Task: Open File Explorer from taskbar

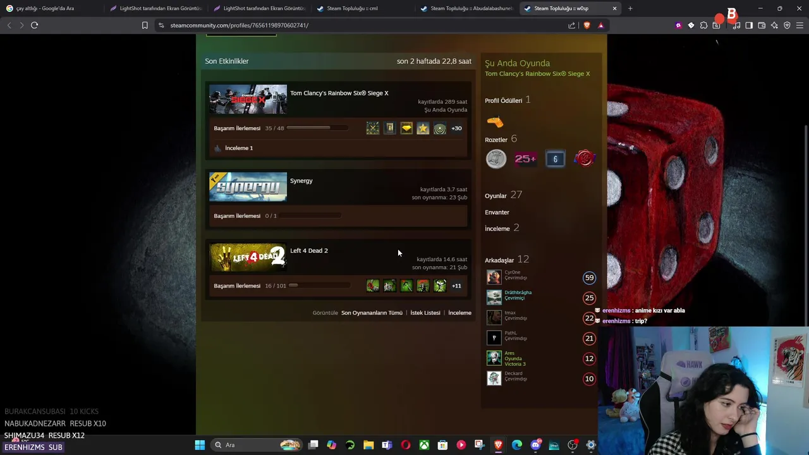Action: pos(368,445)
